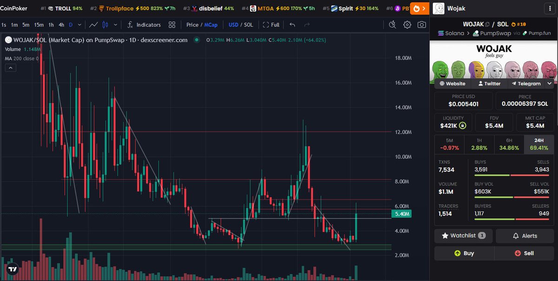Click the Volume 1.148M indicator label
This screenshot has width=558, height=281.
coord(22,49)
